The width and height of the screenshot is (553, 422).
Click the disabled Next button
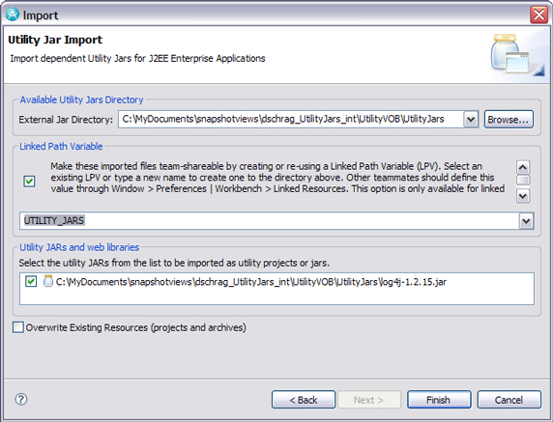point(369,400)
